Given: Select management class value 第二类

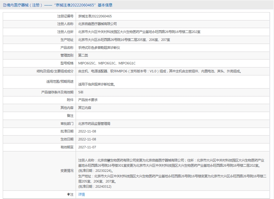Looking at the screenshot, I should tap(83, 56).
